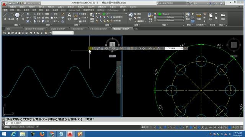Click the 建立 (Create block) button
This screenshot has height=137, width=245.
[x=138, y=14]
